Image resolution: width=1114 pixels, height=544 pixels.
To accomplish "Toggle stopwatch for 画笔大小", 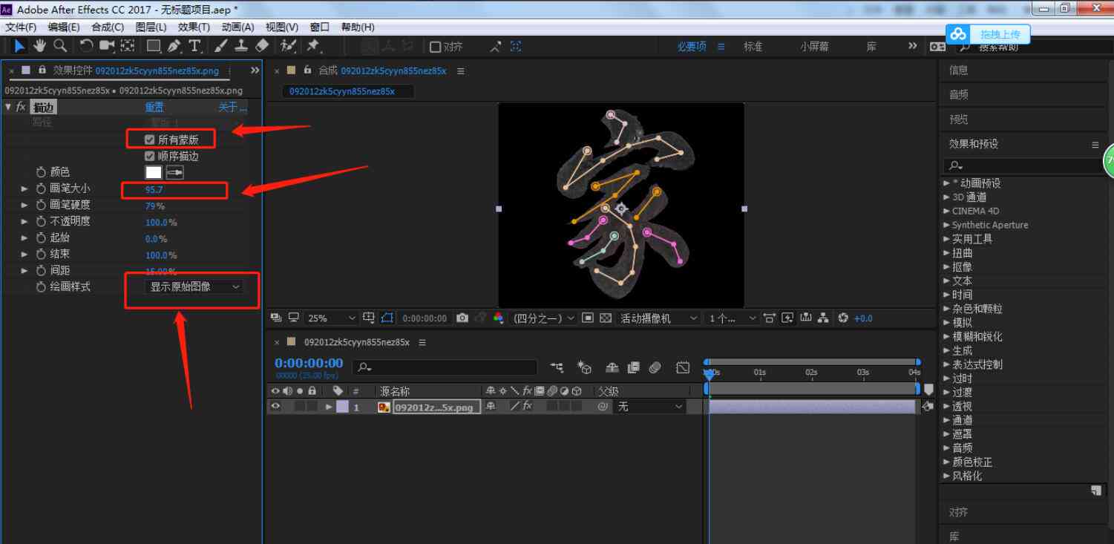I will tap(42, 189).
